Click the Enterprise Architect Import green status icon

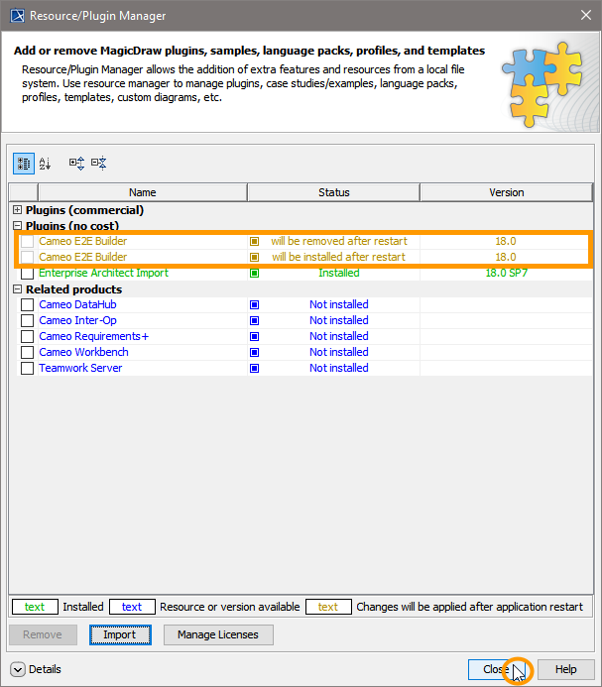(x=254, y=273)
